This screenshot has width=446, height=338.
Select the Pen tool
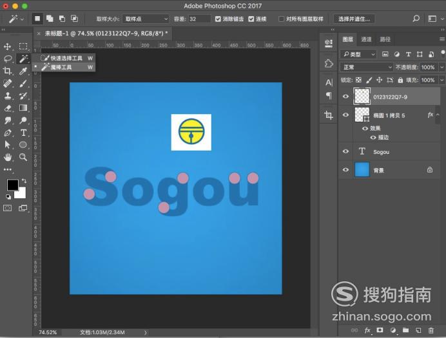(x=8, y=133)
